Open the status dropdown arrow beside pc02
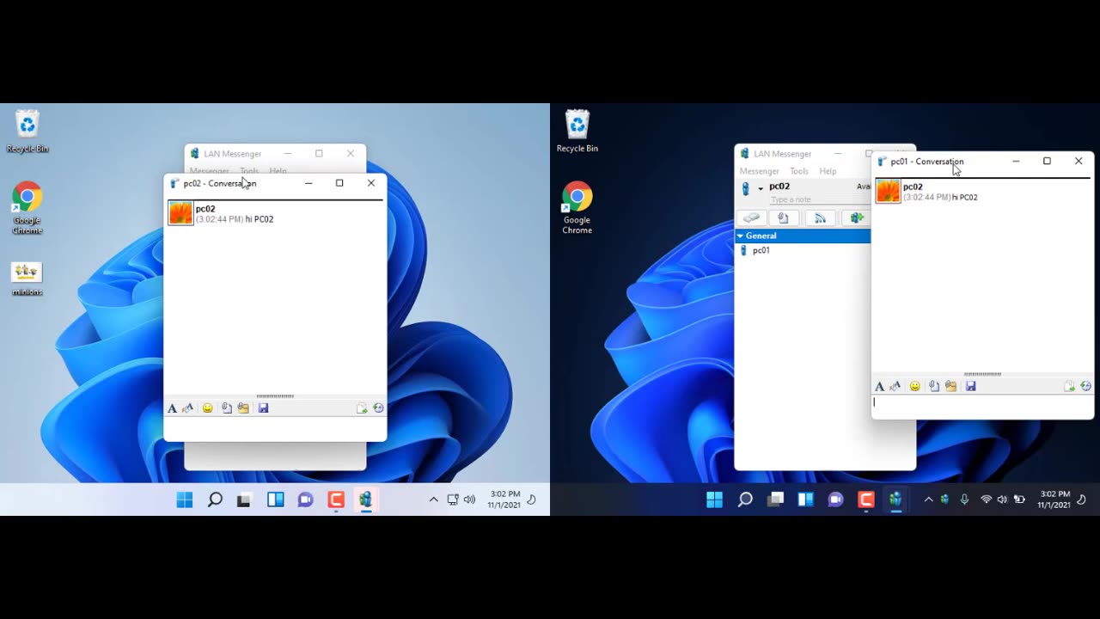1100x619 pixels. [761, 188]
